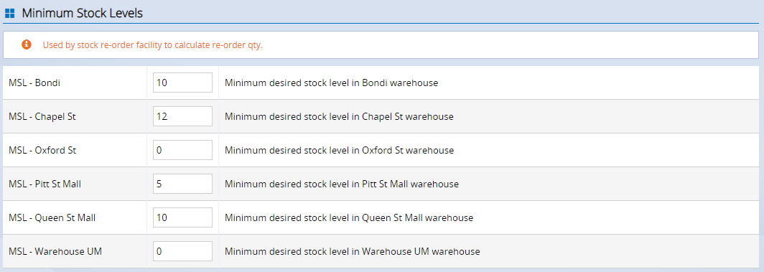Click the MSL - Chapel St label
This screenshot has width=764, height=272.
[42, 117]
